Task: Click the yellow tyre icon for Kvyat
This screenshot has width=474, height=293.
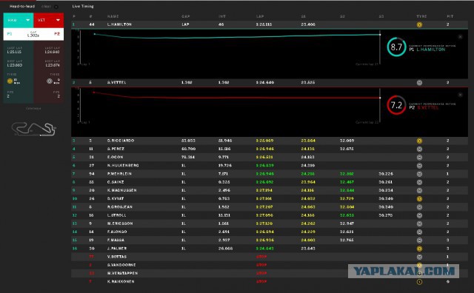Action: [419, 199]
